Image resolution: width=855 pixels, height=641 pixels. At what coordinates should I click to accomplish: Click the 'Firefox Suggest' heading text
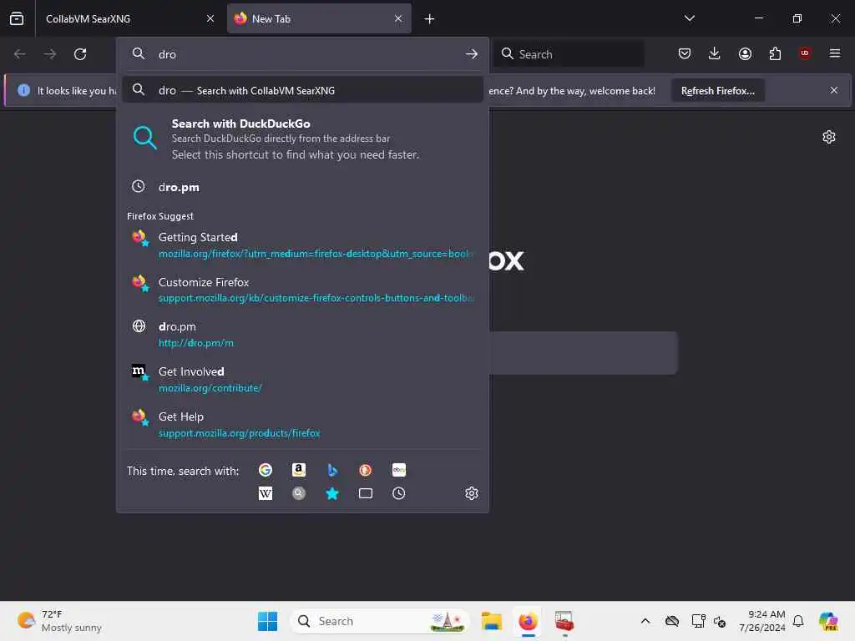tap(159, 216)
